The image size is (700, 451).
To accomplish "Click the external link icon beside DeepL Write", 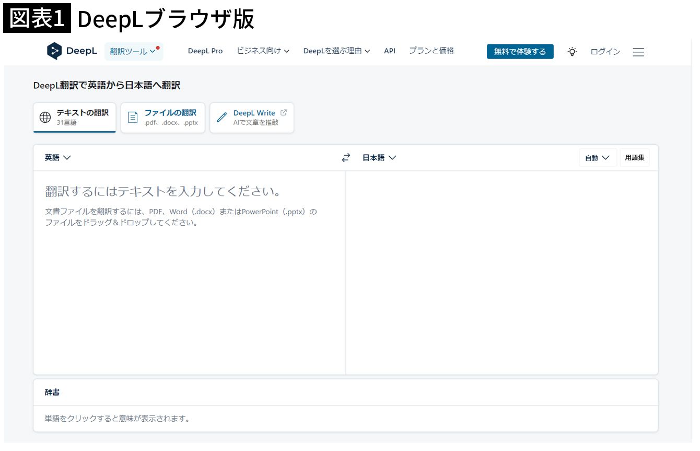I will click(284, 112).
